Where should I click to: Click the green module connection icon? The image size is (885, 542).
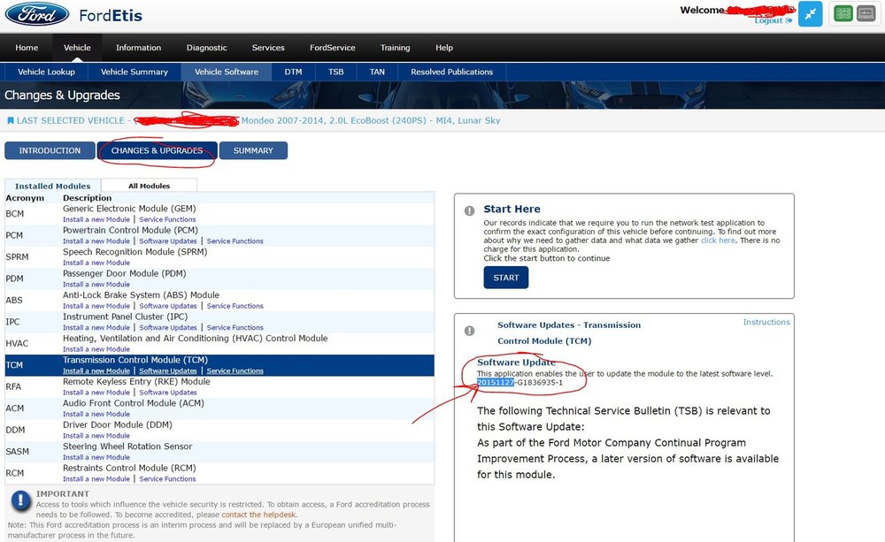843,13
